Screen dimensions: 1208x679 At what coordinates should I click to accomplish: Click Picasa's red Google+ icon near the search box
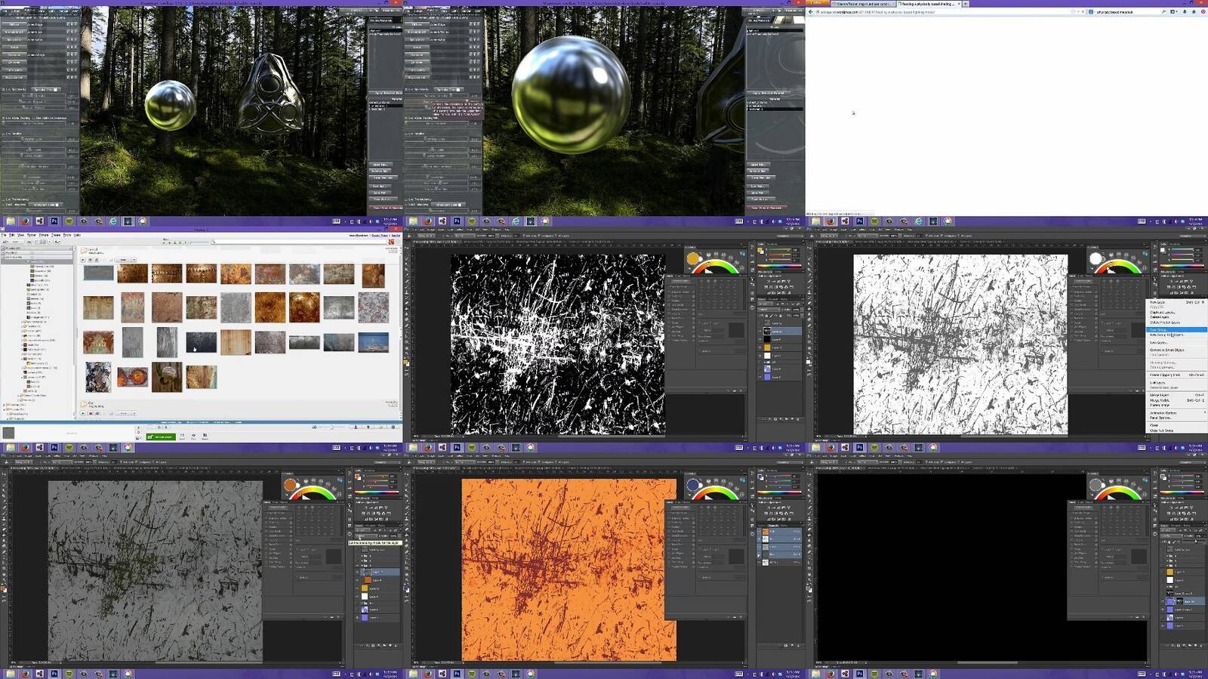[x=390, y=242]
